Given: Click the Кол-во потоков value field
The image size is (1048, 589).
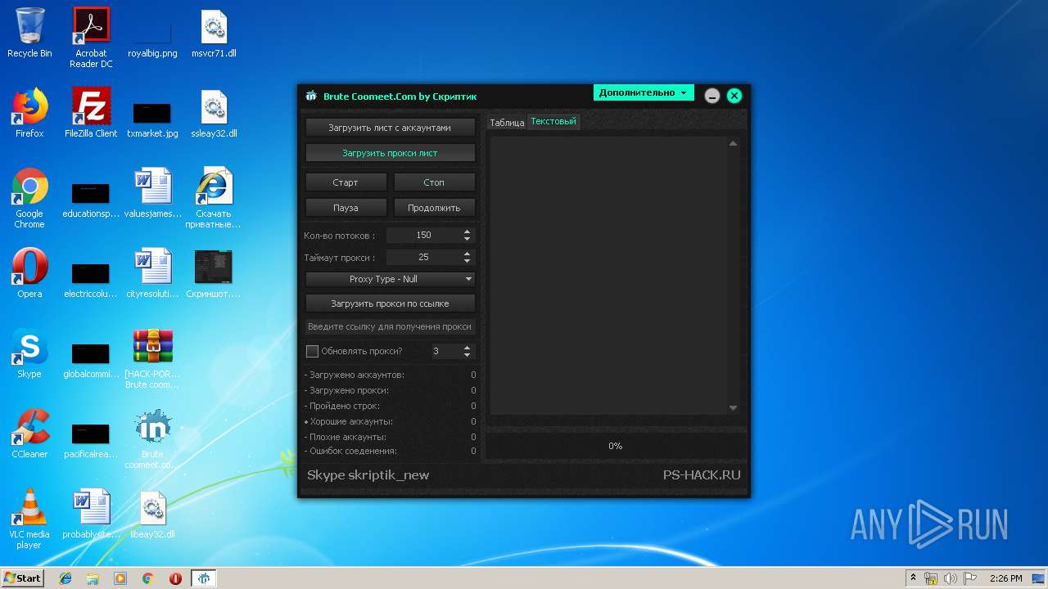Looking at the screenshot, I should (423, 235).
